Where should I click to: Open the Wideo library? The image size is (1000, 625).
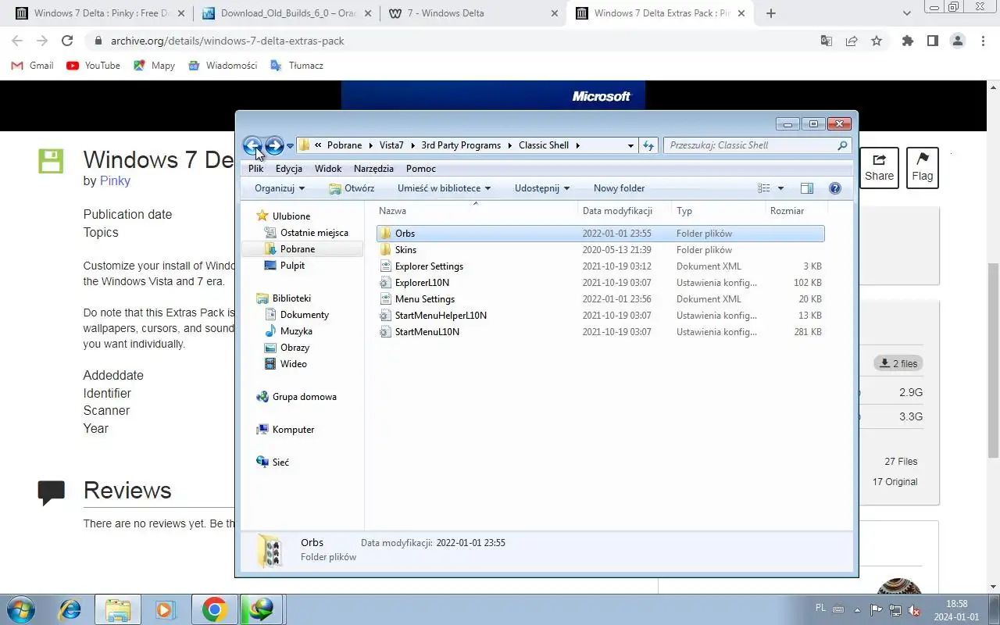pos(293,364)
